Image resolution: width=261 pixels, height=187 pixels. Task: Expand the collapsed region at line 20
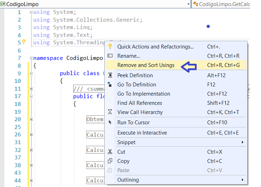coord(32,119)
